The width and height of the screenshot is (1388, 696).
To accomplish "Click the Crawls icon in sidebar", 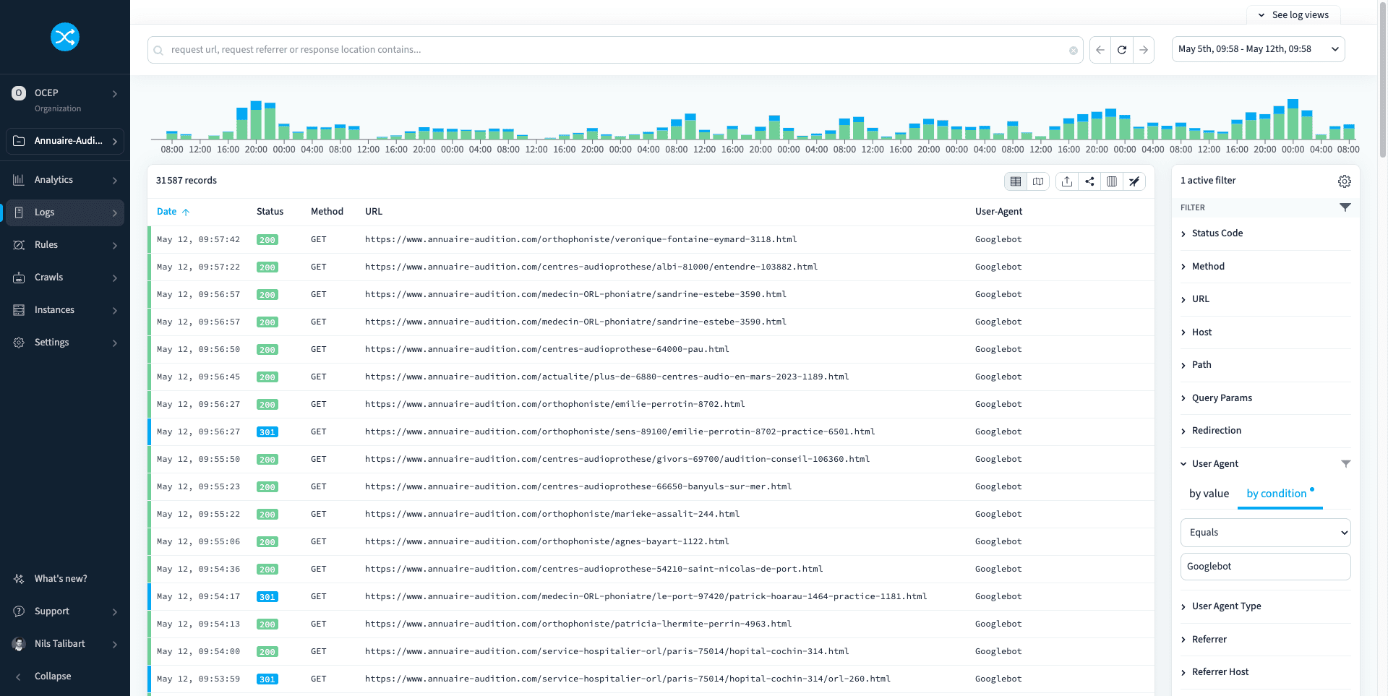I will [x=19, y=278].
